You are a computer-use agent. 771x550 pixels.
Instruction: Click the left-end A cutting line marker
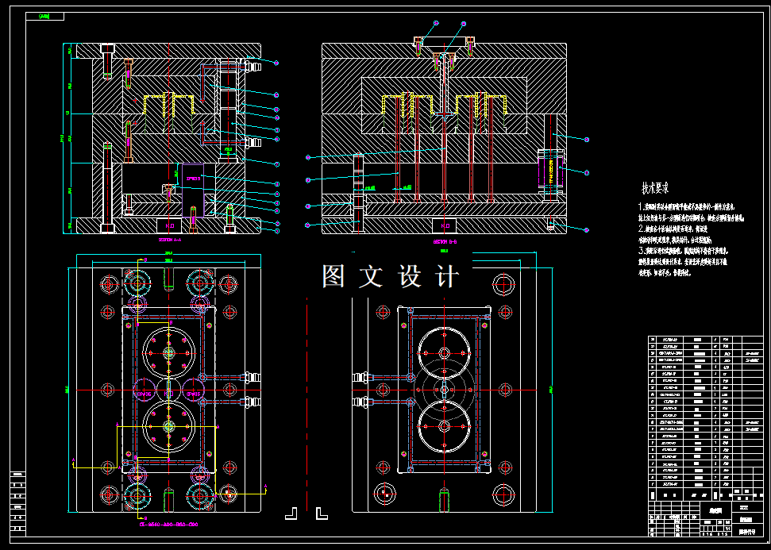click(74, 460)
